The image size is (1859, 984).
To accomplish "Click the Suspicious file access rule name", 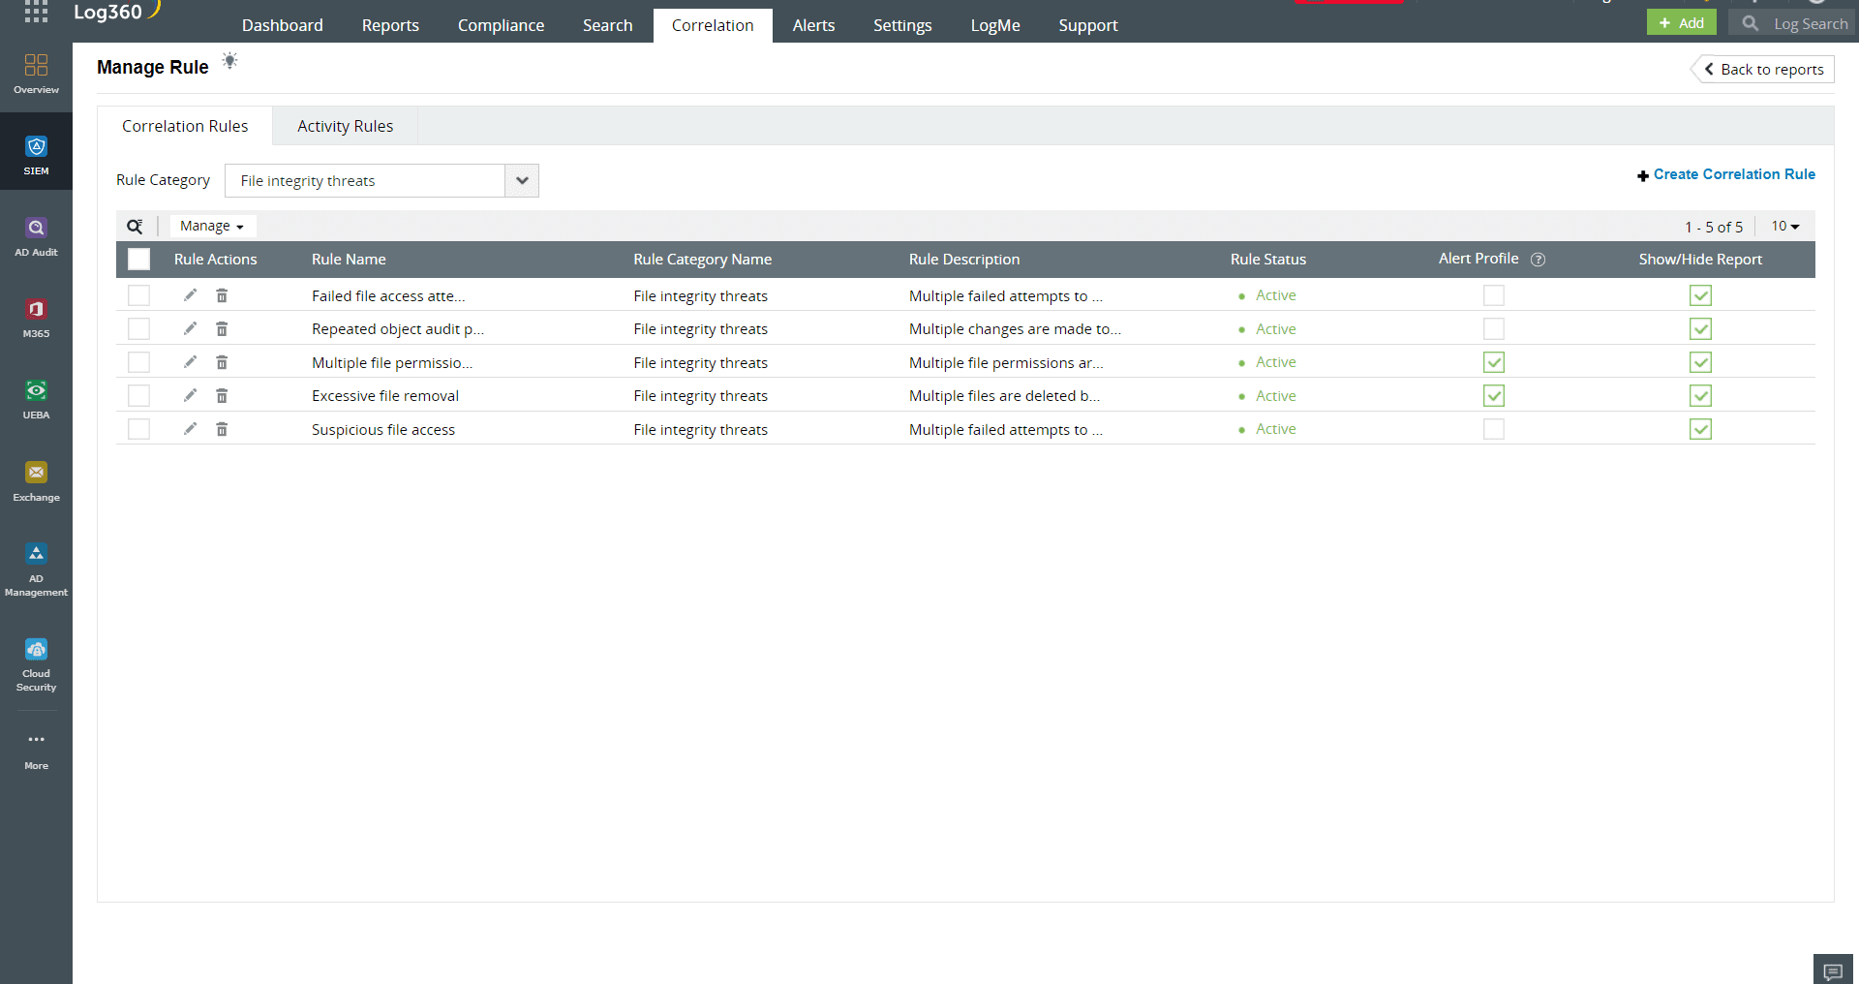I will click(x=383, y=429).
